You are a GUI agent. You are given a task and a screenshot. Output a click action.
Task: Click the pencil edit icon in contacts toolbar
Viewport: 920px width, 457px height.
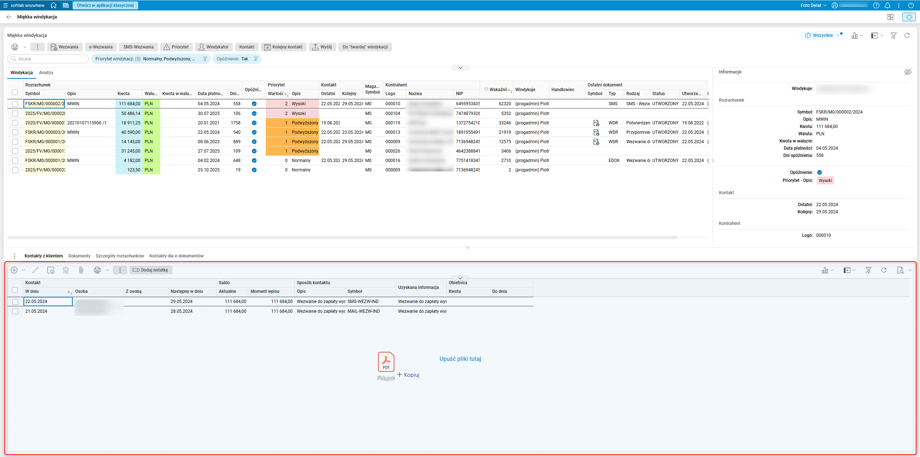(35, 270)
